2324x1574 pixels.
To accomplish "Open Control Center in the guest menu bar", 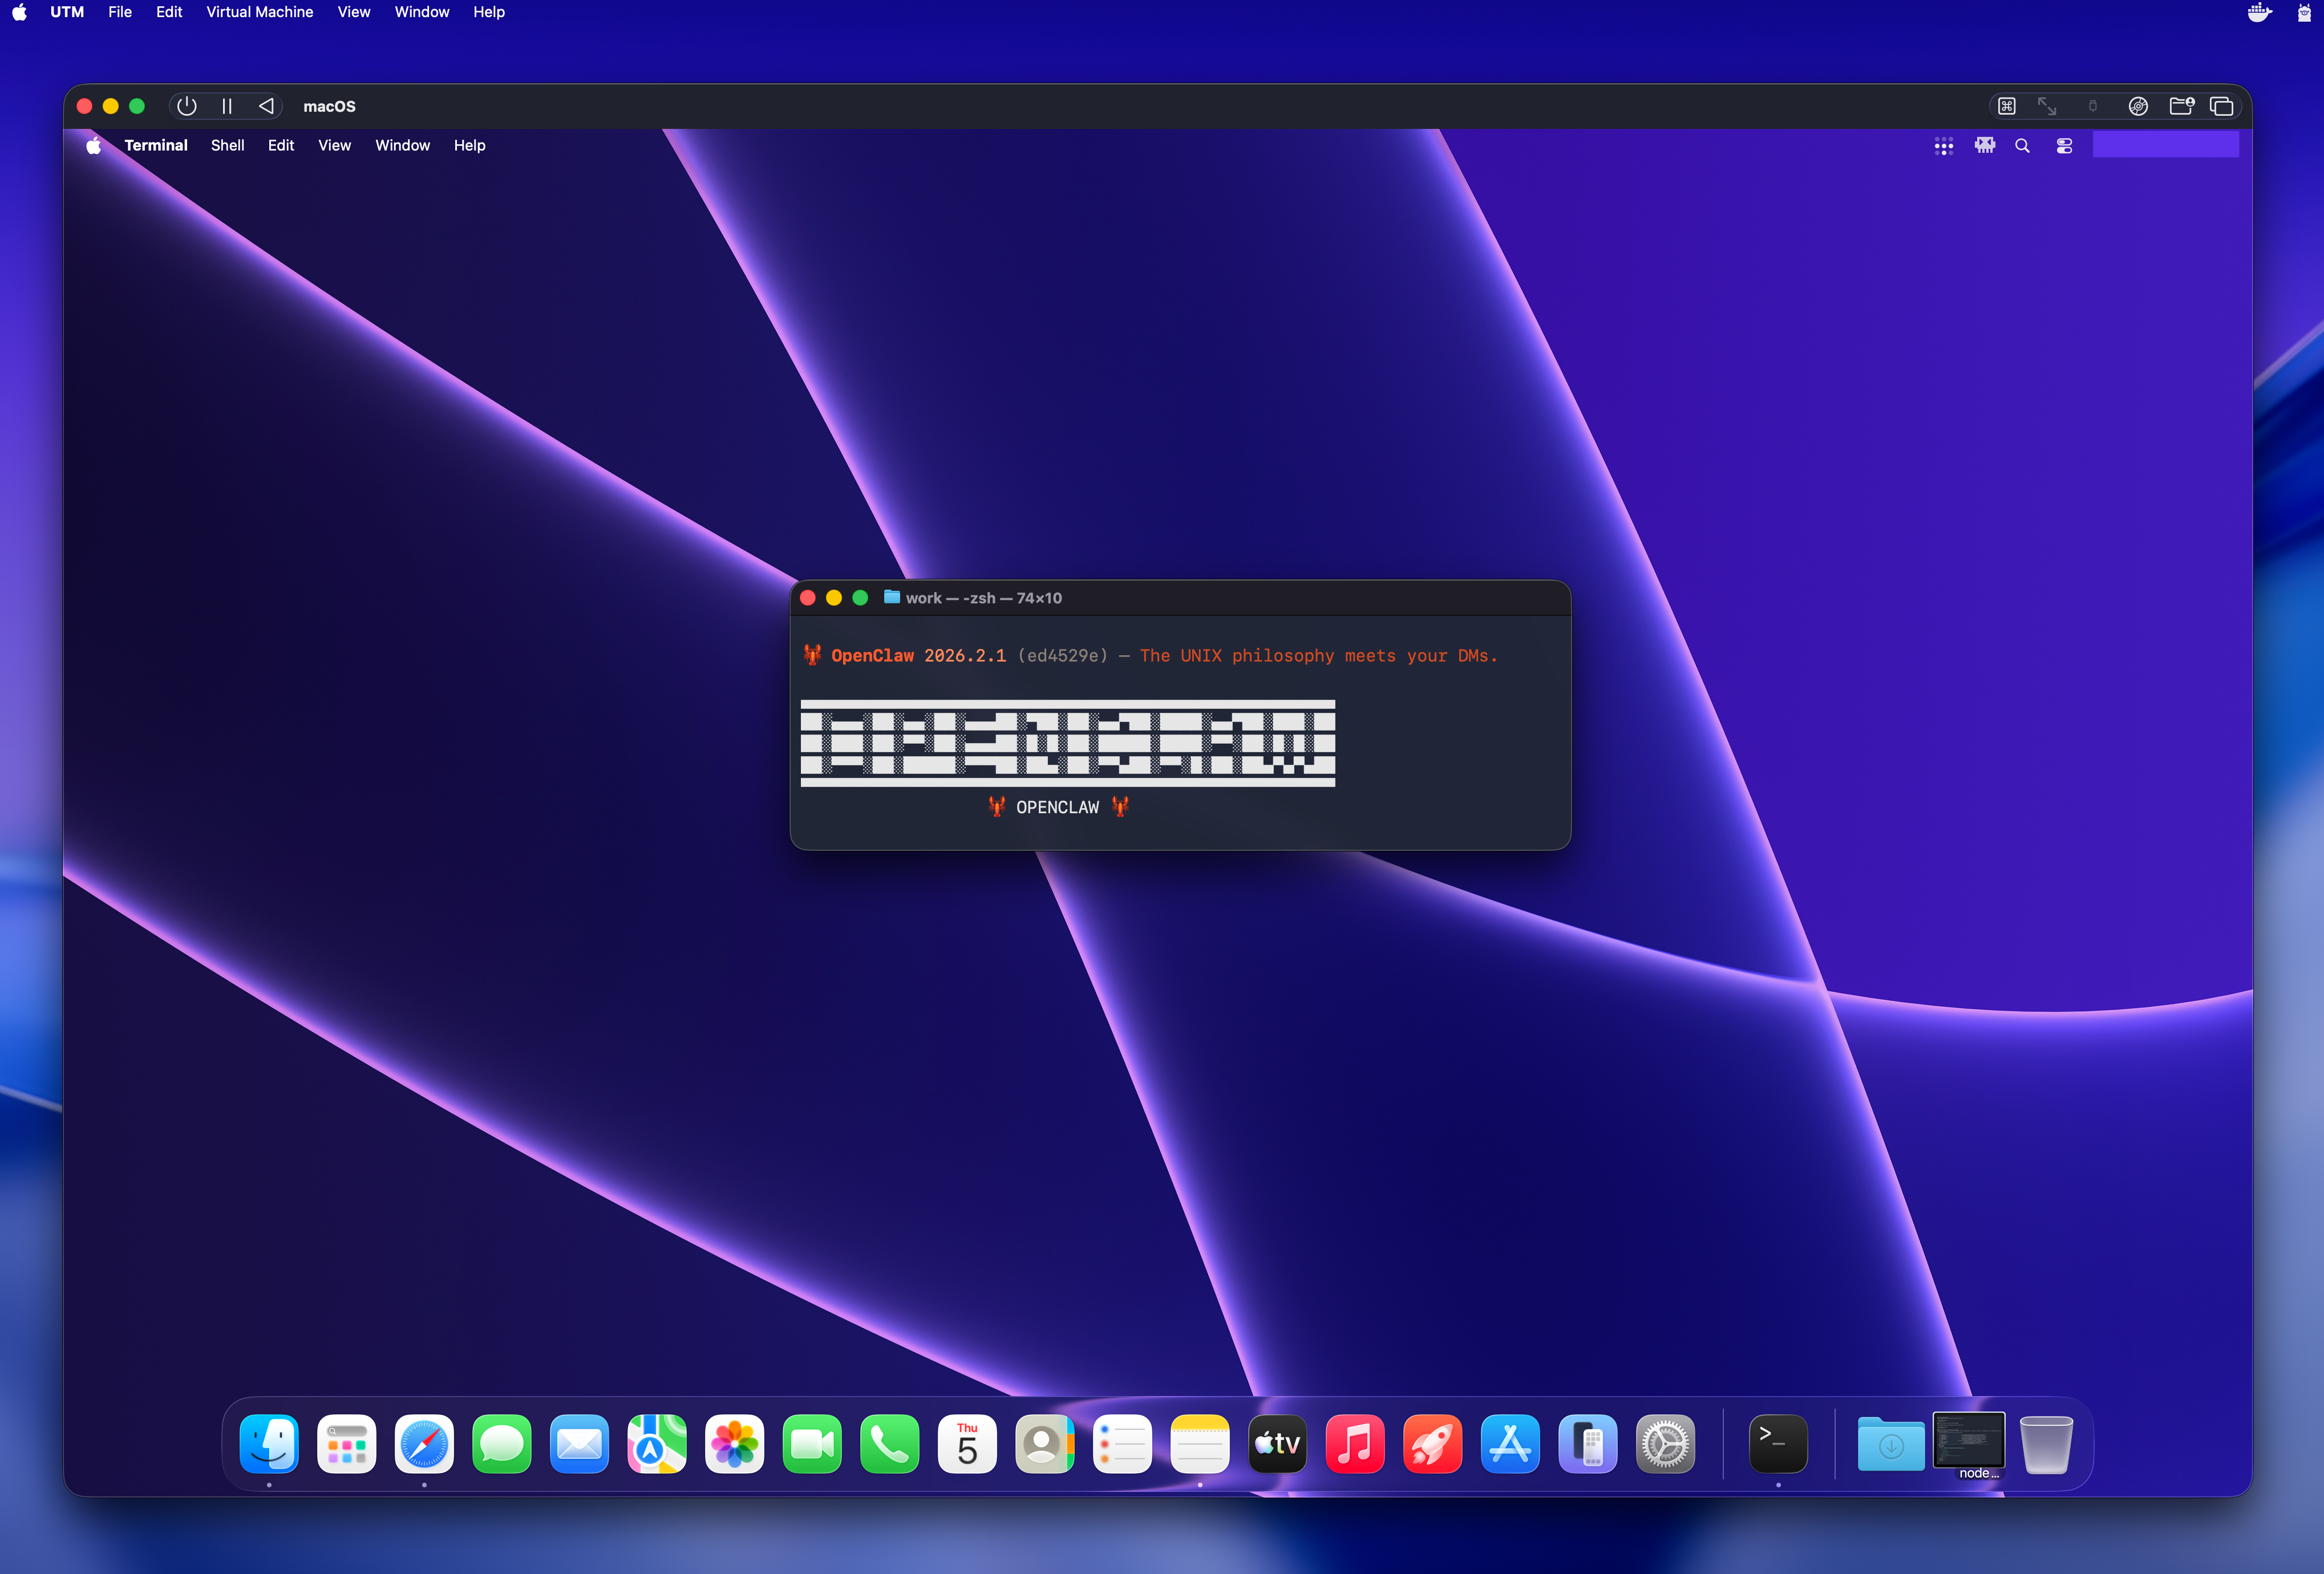I will coord(2064,146).
